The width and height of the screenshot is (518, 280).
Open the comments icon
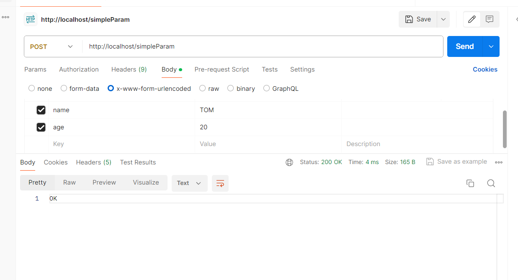490,19
